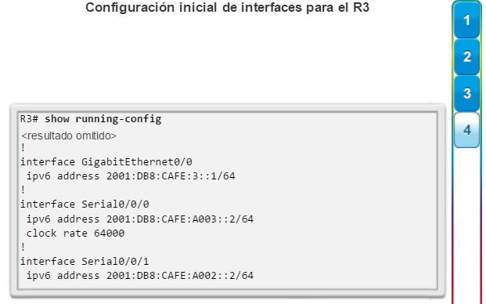Click the 'interface GigabitEthernet0/0' line
Image resolution: width=486 pixels, height=304 pixels.
click(x=106, y=161)
